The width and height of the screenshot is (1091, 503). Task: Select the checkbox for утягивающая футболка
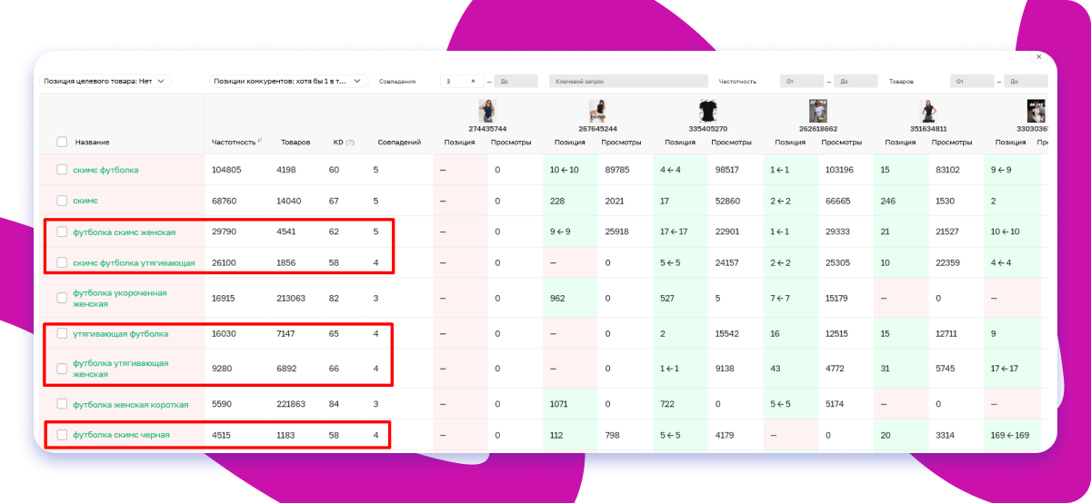point(62,333)
